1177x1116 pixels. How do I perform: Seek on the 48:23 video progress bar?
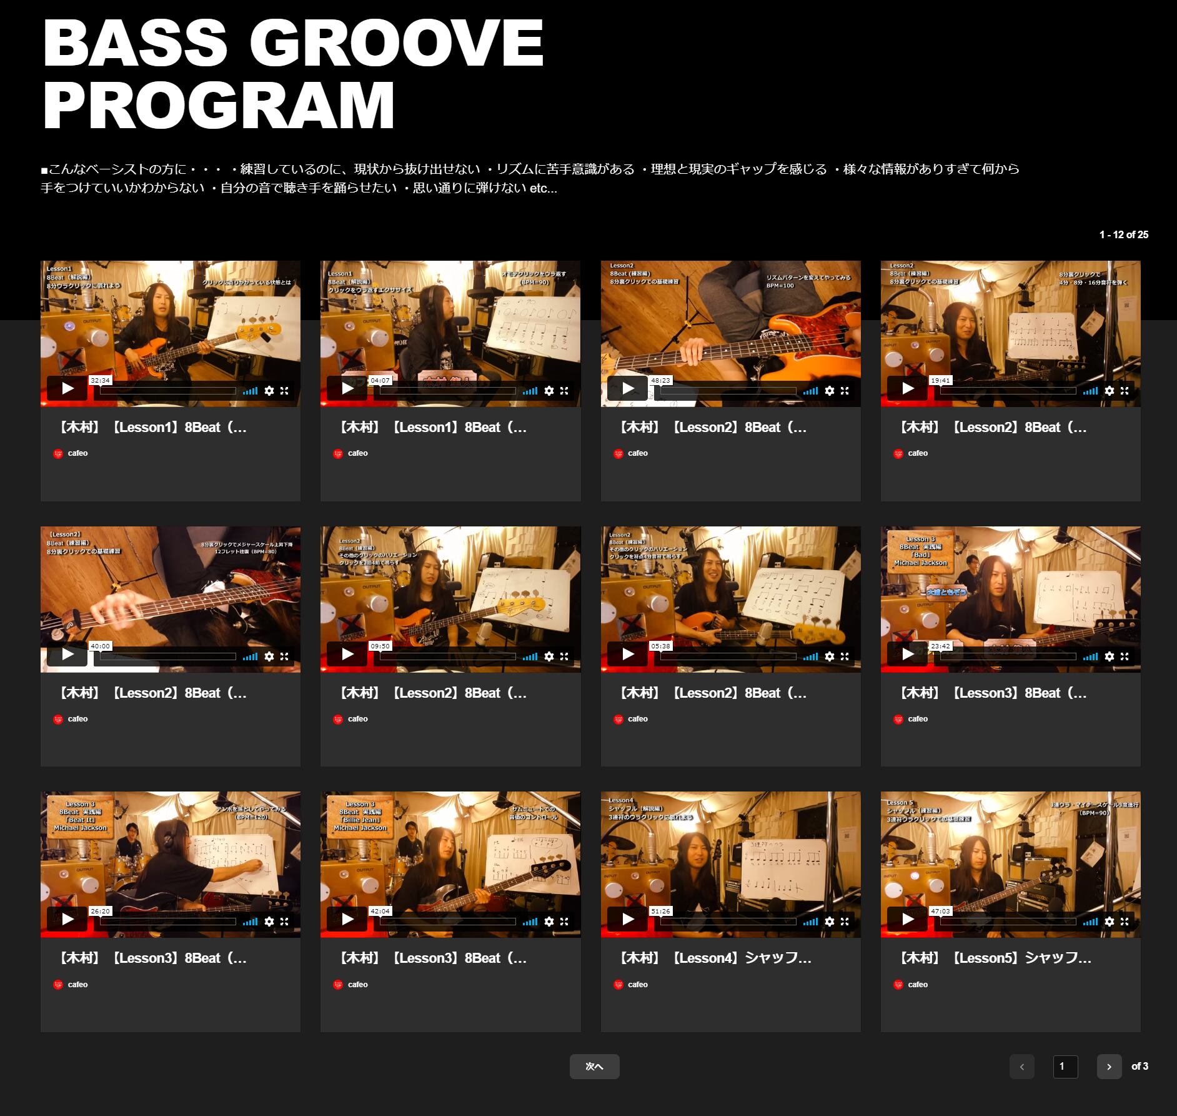(728, 391)
